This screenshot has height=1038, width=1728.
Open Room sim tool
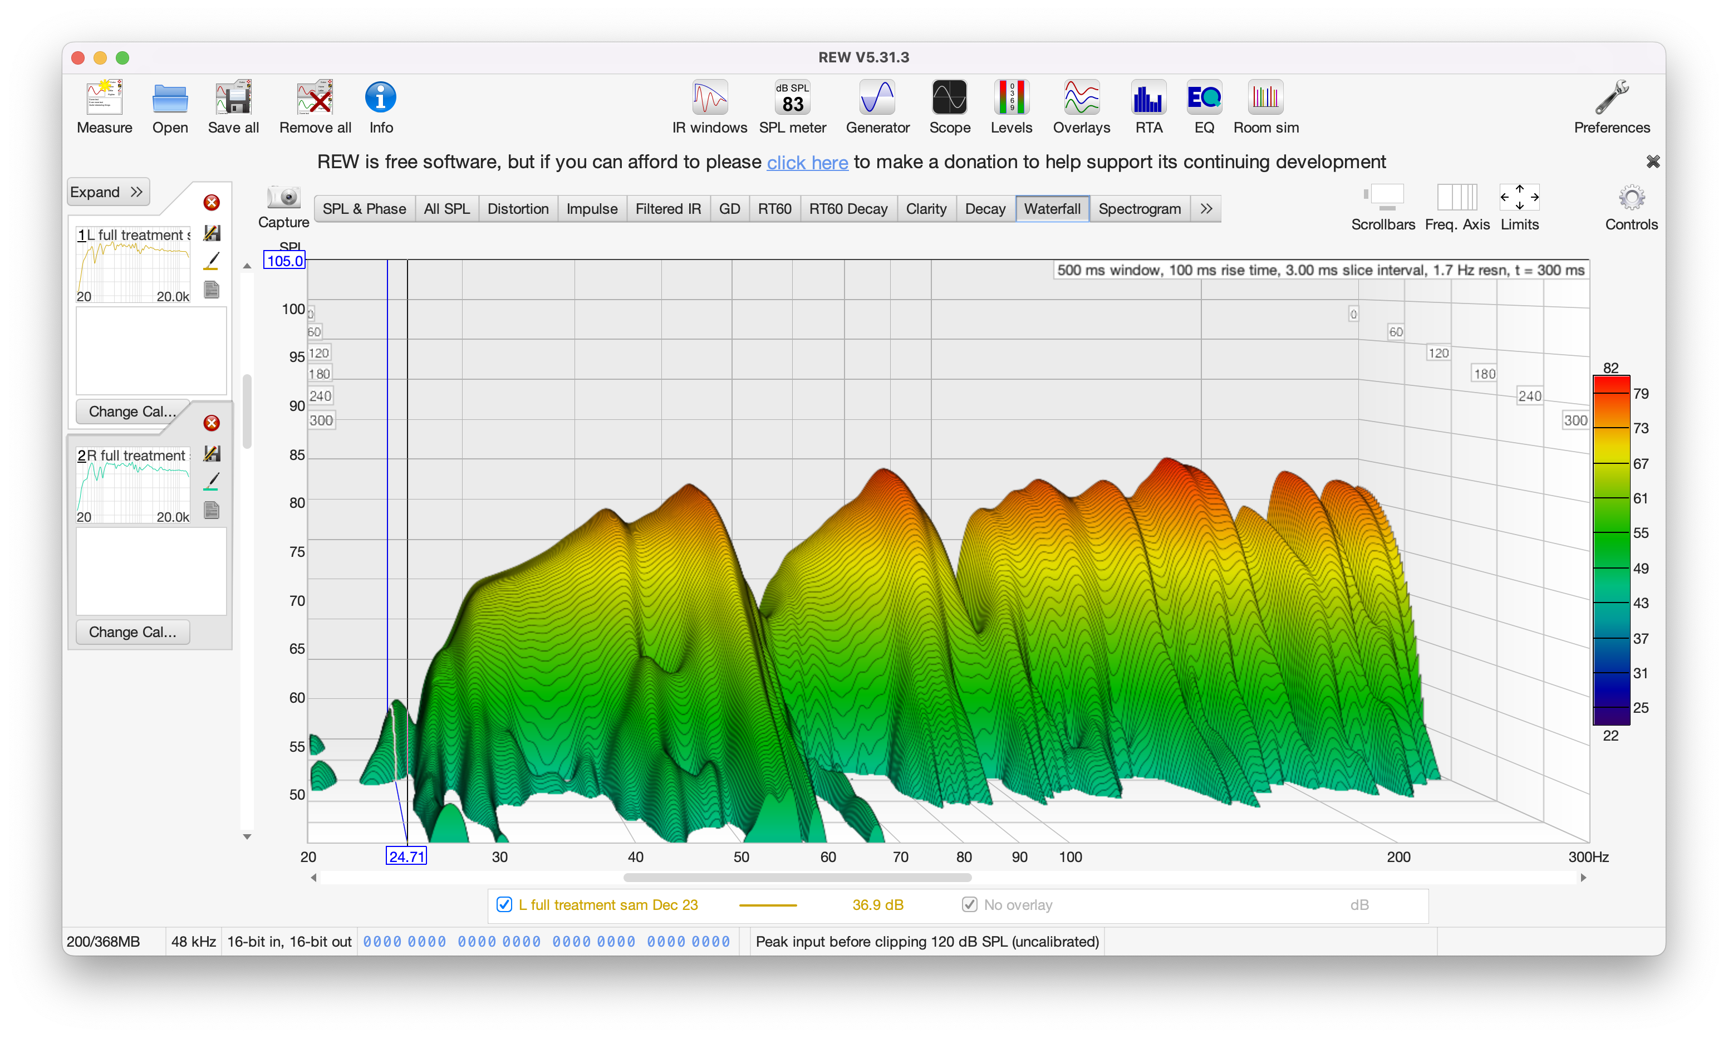tap(1265, 106)
